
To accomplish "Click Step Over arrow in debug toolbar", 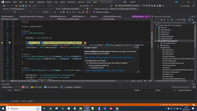I will pyautogui.click(x=73, y=12).
